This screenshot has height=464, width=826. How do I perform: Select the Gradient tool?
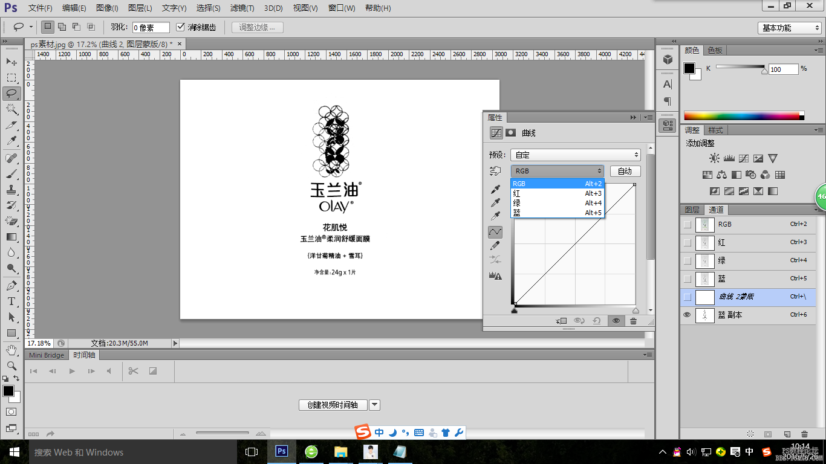(11, 237)
